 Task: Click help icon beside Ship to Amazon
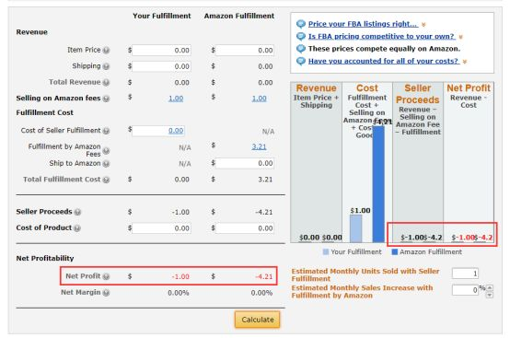(x=106, y=164)
